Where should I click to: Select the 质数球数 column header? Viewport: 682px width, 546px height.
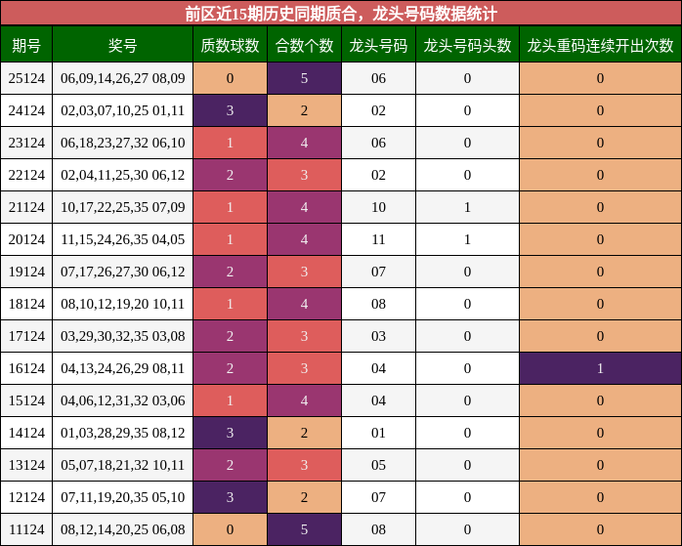(x=230, y=45)
